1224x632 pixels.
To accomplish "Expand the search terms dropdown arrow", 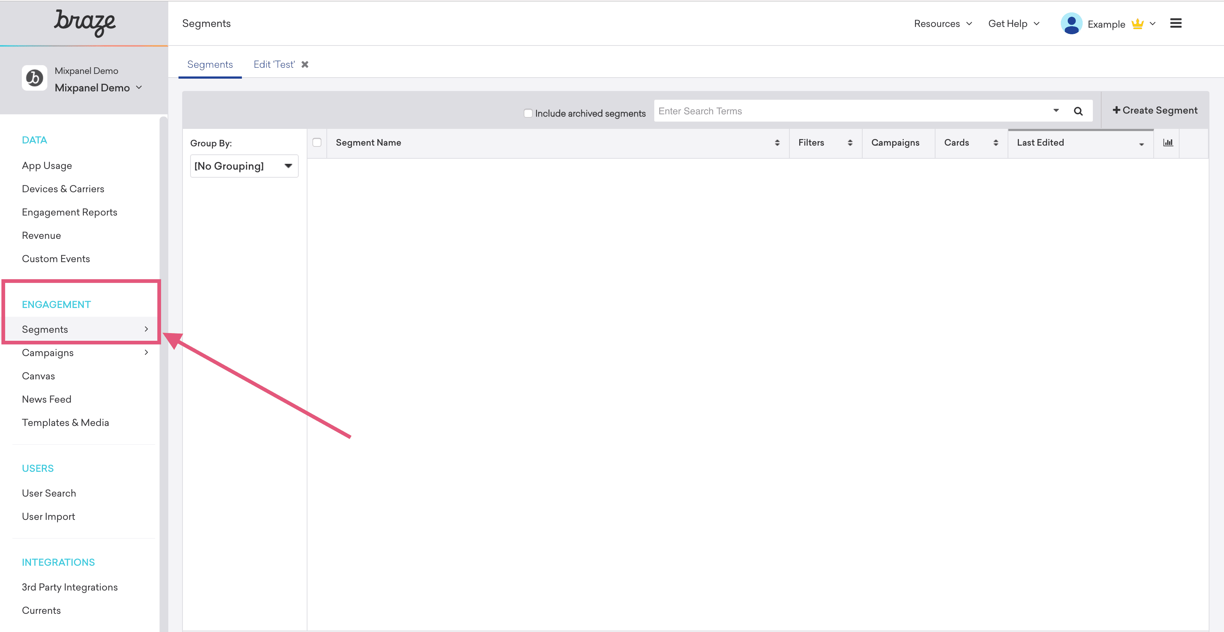I will [x=1056, y=111].
